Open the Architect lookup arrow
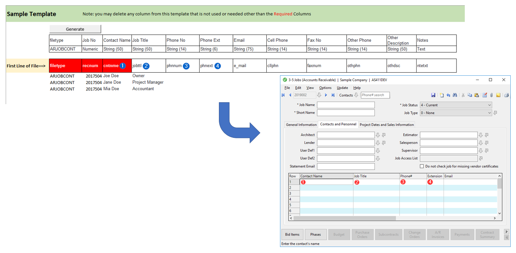The width and height of the screenshot is (516, 253). 378,135
